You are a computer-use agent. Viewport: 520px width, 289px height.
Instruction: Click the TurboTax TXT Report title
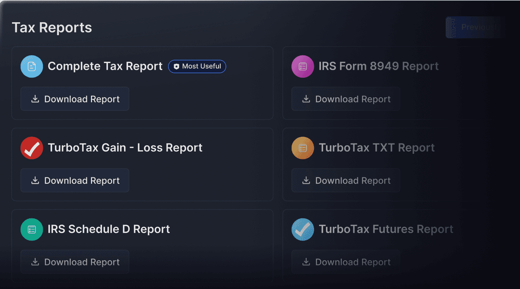click(377, 148)
